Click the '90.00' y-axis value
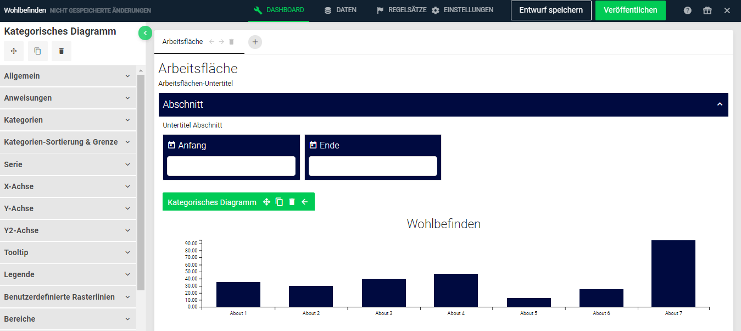The image size is (741, 331). pyautogui.click(x=191, y=244)
